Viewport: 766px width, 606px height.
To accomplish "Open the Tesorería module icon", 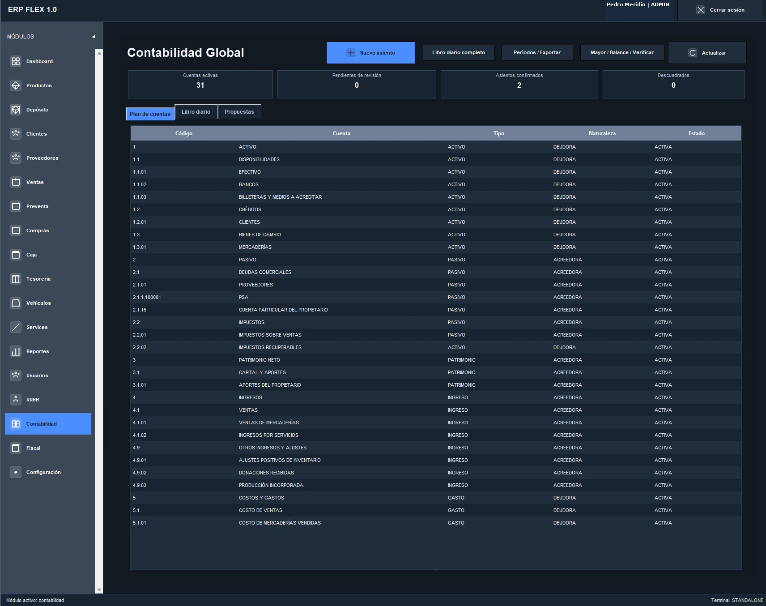I will [x=16, y=279].
